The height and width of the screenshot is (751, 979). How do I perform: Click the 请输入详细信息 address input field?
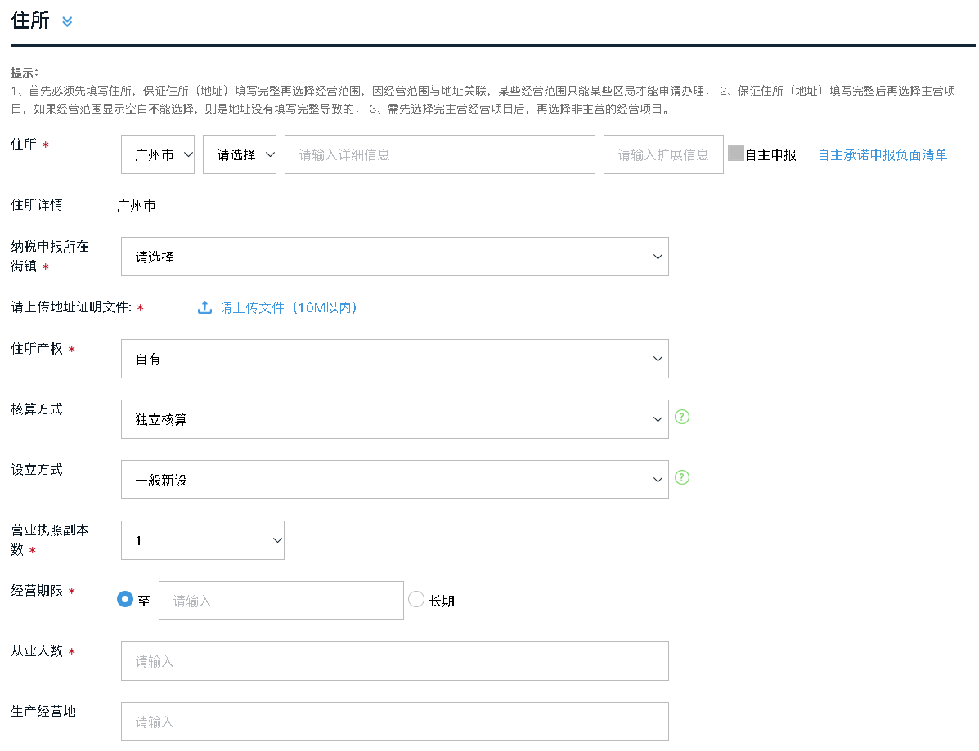coord(439,154)
